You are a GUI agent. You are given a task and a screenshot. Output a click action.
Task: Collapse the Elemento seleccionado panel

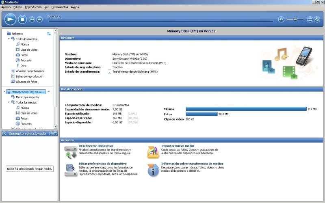4,134
